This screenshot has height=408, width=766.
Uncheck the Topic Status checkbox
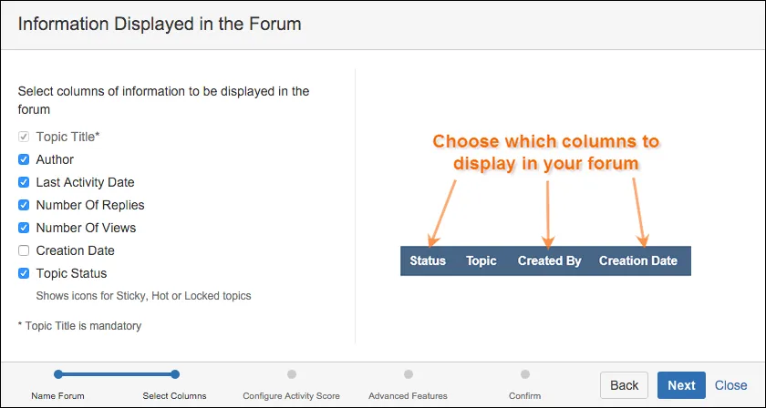[24, 273]
